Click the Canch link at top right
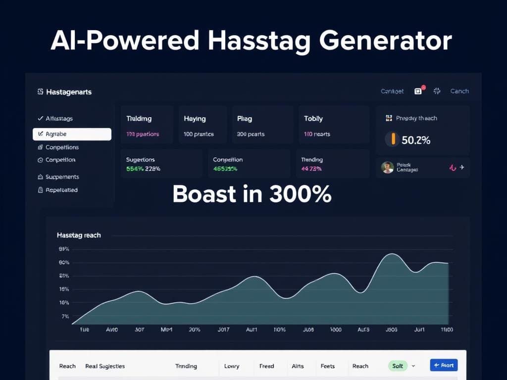 [x=459, y=91]
